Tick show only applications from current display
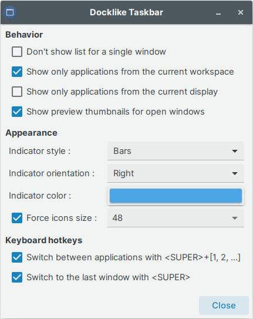This screenshot has height=319, width=253. coord(17,92)
